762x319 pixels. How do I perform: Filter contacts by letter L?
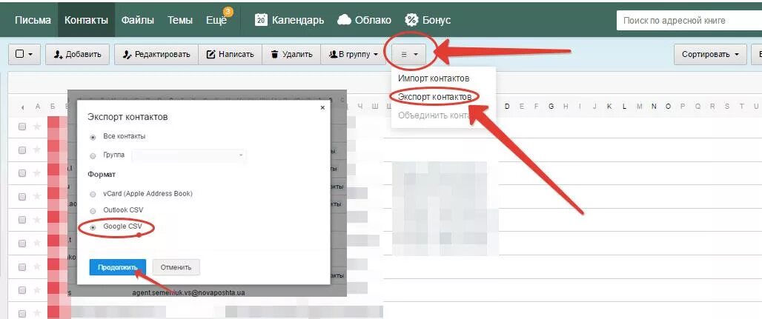tap(624, 107)
